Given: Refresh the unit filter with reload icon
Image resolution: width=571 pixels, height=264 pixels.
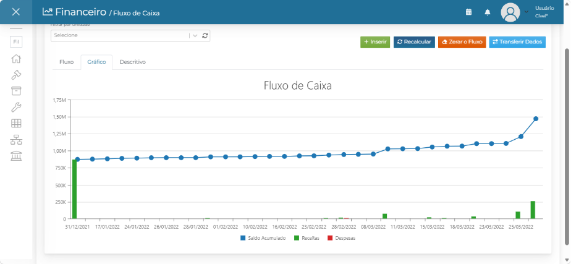Looking at the screenshot, I should [205, 36].
